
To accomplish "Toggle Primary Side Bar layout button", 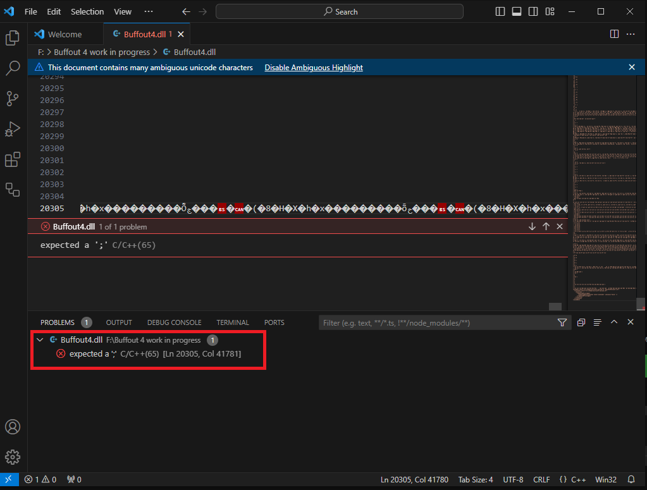I will [500, 11].
